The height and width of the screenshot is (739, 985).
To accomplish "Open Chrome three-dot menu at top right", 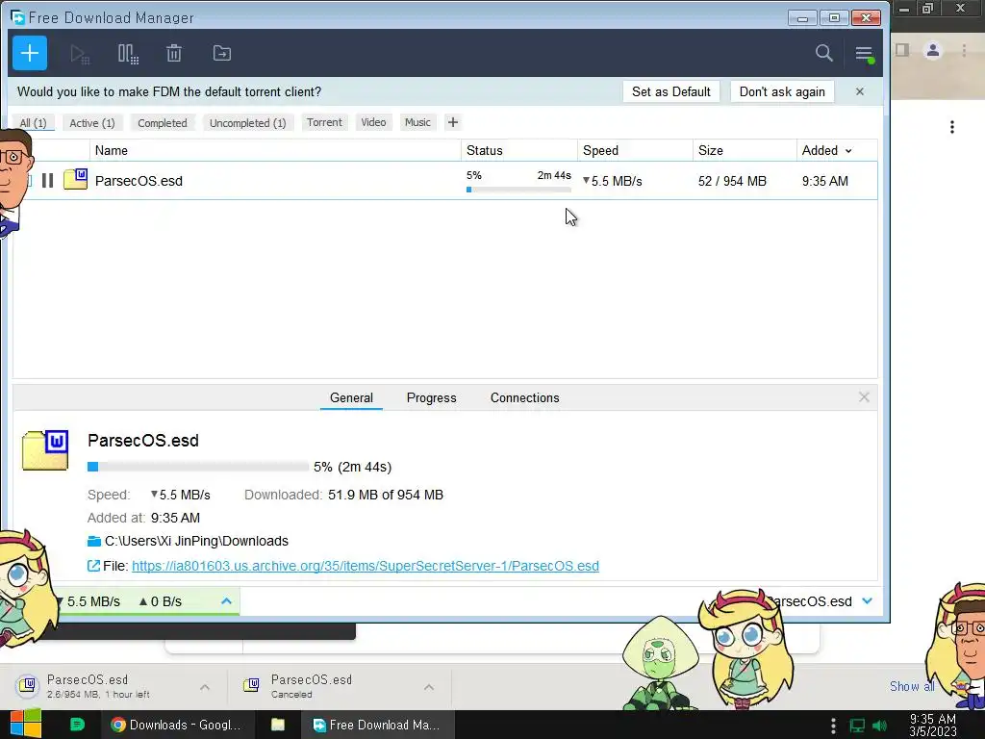I will coord(964,50).
